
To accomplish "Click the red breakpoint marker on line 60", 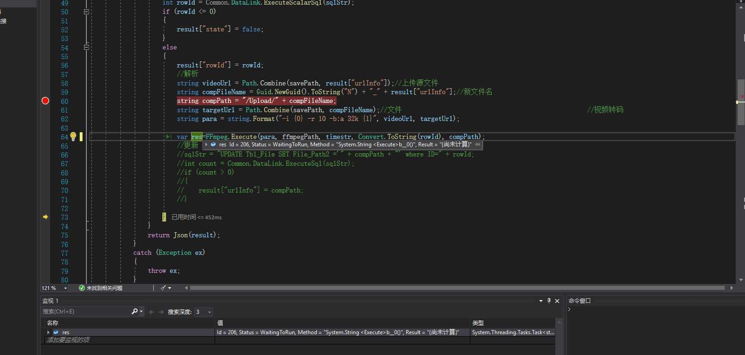I will coord(45,101).
